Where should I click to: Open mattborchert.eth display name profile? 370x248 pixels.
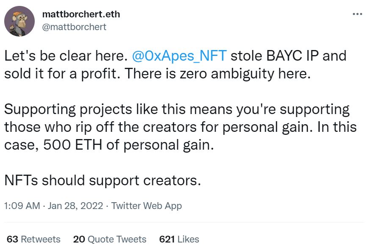[x=81, y=14]
